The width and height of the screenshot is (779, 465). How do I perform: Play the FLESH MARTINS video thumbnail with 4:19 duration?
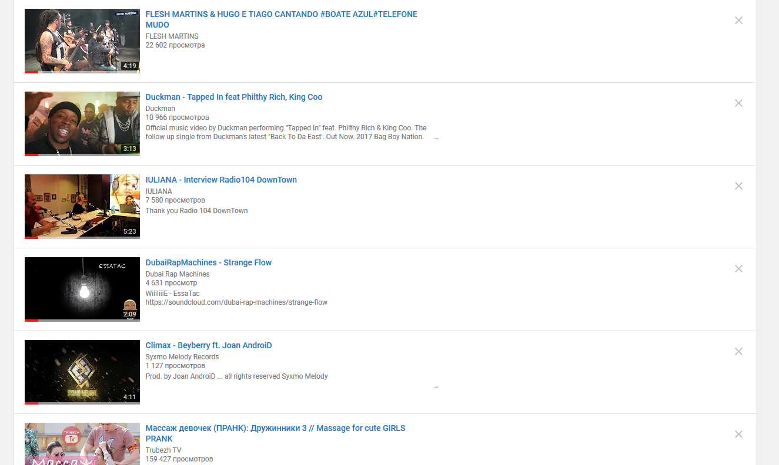click(82, 41)
